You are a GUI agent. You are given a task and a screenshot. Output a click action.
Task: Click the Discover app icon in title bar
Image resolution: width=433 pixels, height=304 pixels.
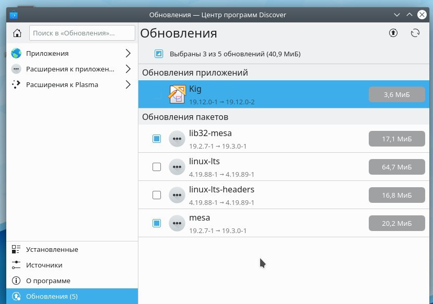pos(14,15)
